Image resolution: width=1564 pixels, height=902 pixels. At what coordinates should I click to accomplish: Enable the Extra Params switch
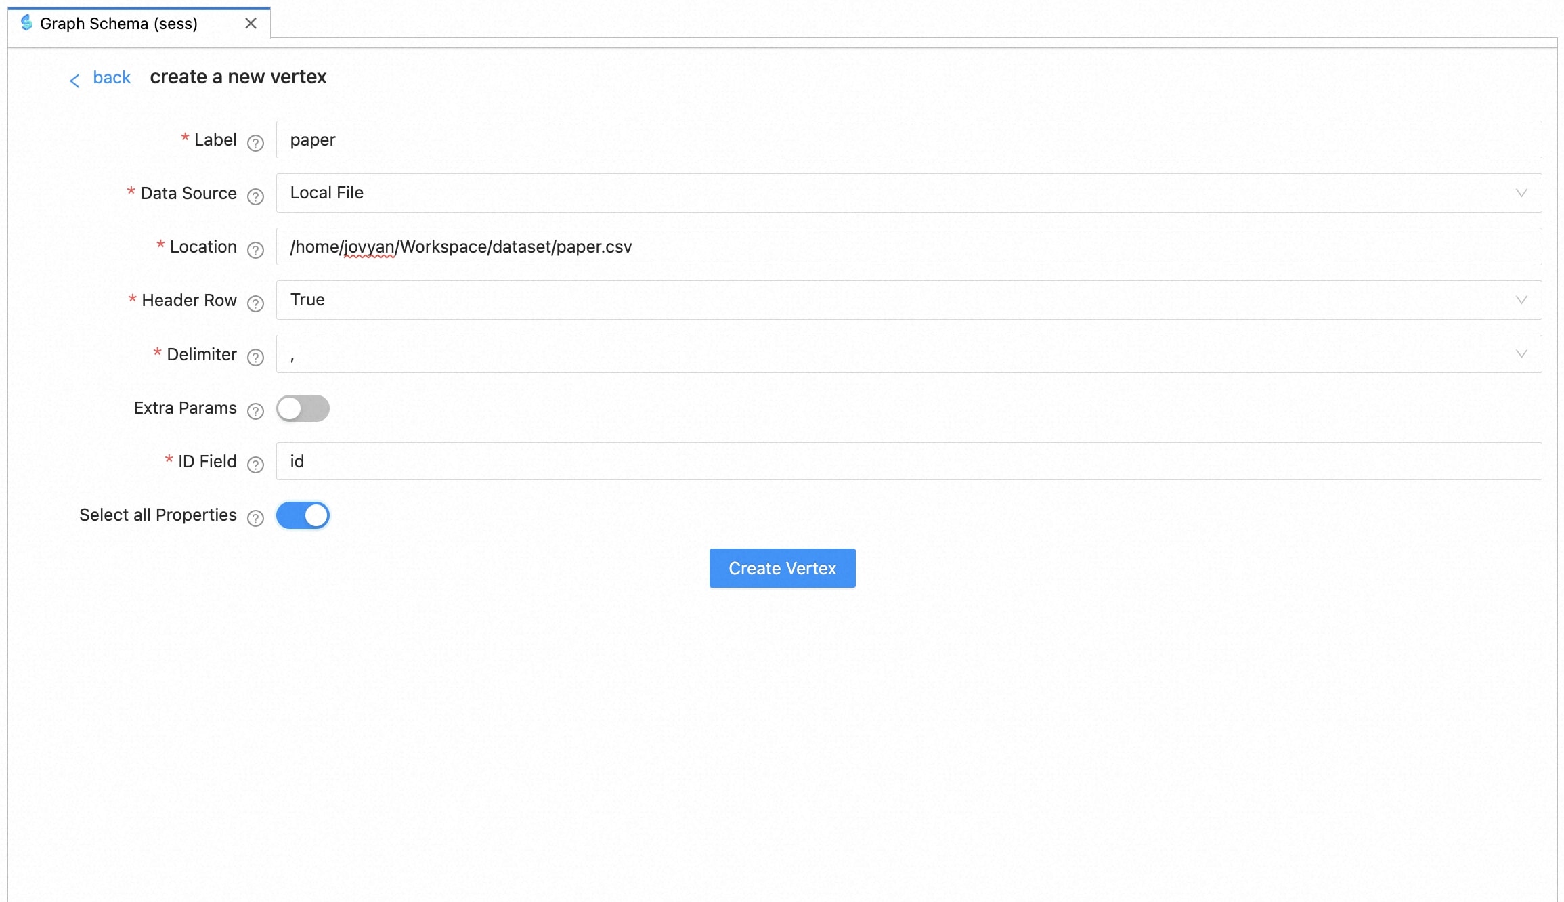pyautogui.click(x=303, y=408)
